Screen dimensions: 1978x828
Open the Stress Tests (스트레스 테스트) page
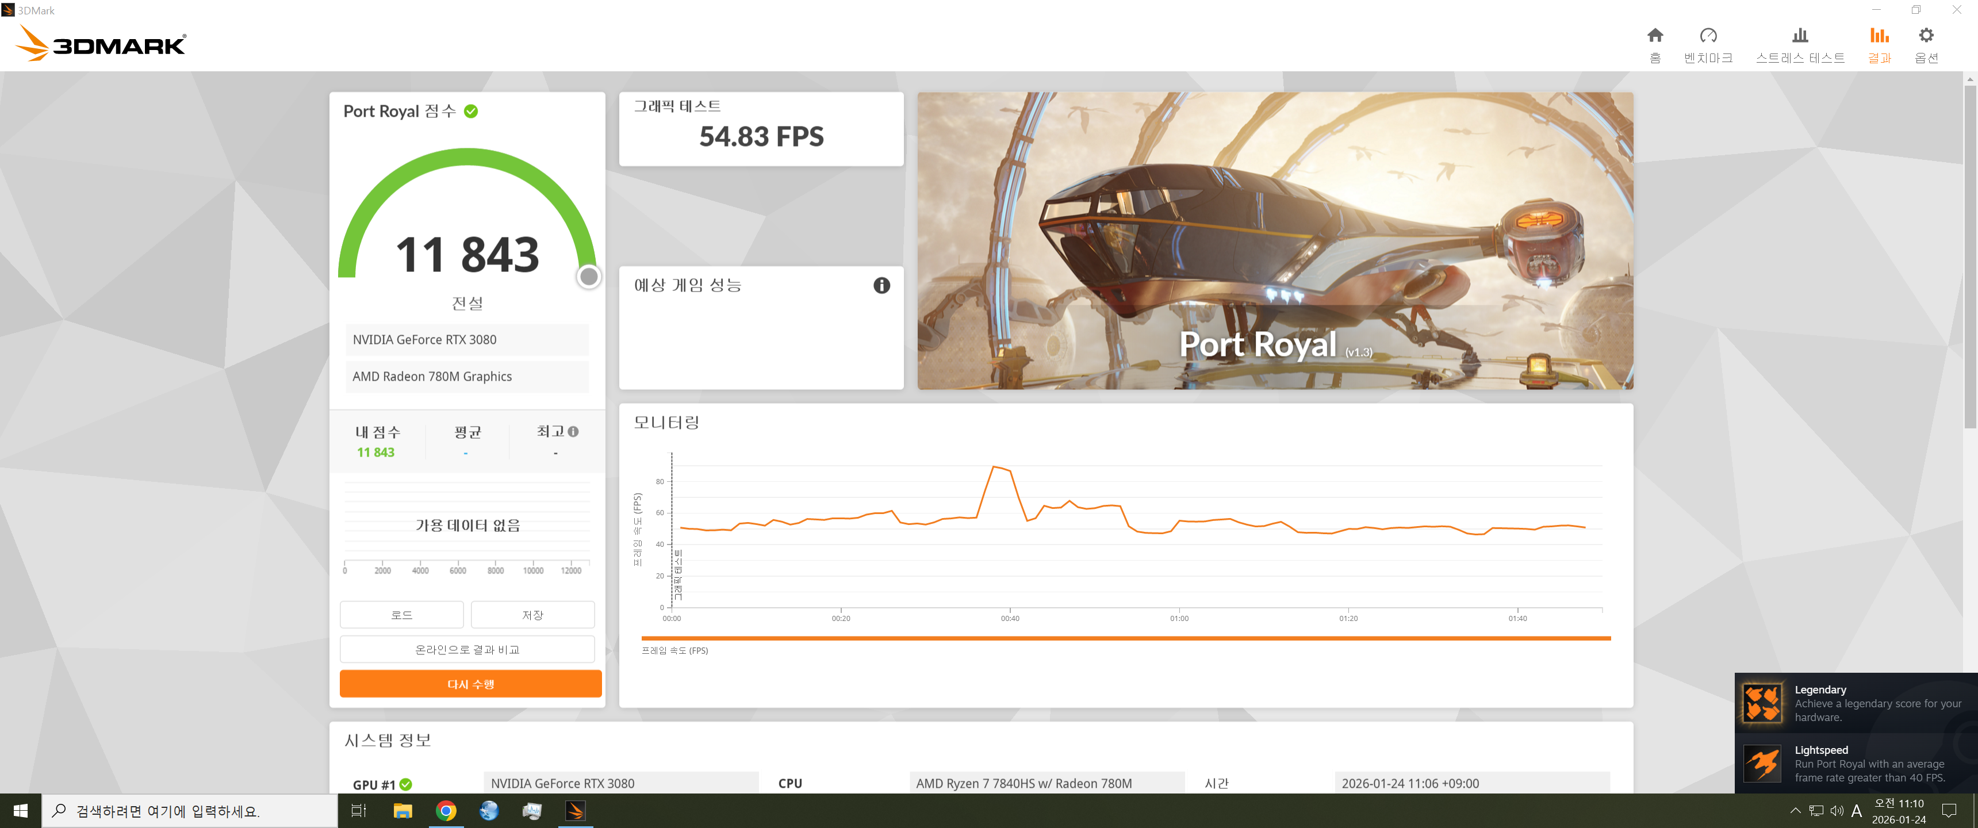coord(1799,44)
